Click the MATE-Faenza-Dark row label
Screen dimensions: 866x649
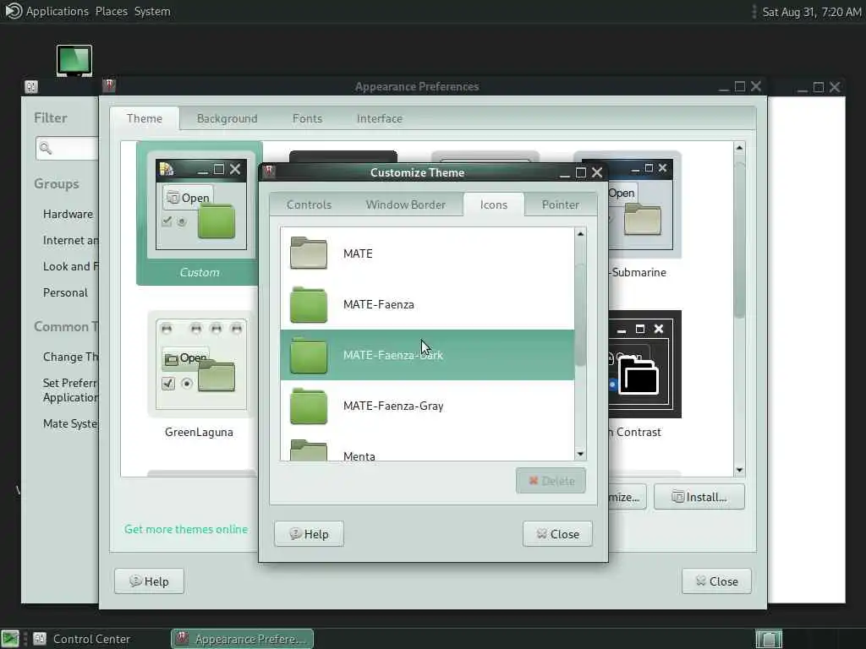coord(392,355)
